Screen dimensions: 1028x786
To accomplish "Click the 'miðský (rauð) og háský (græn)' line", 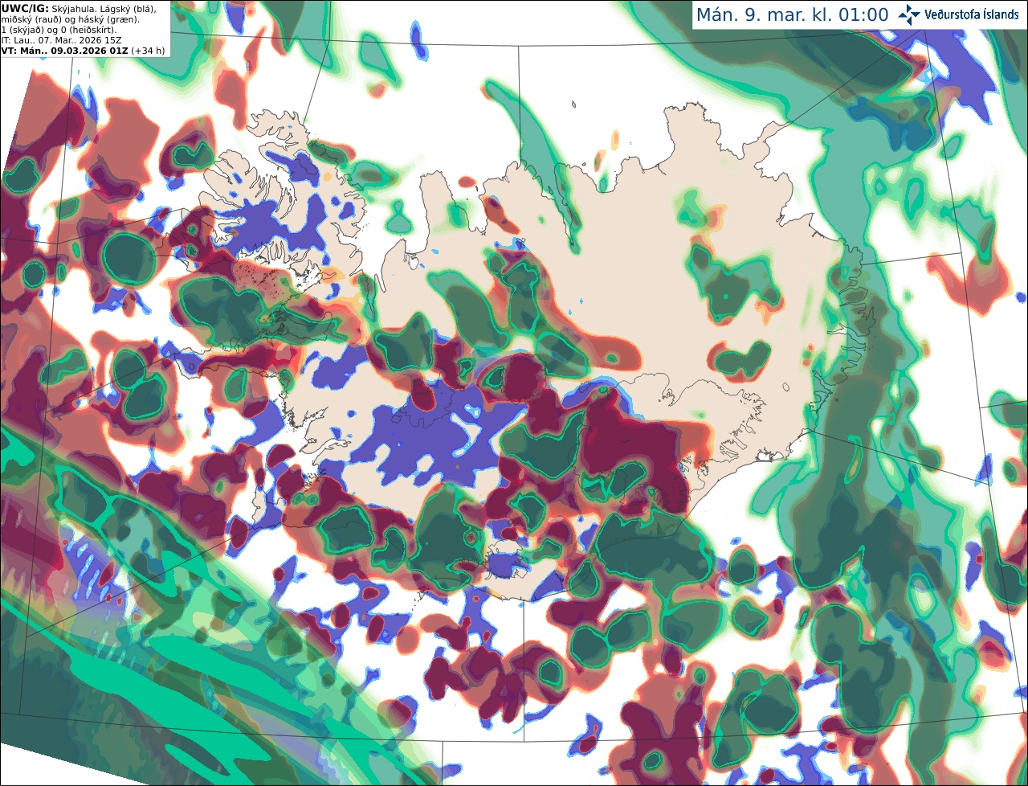I will tap(70, 19).
